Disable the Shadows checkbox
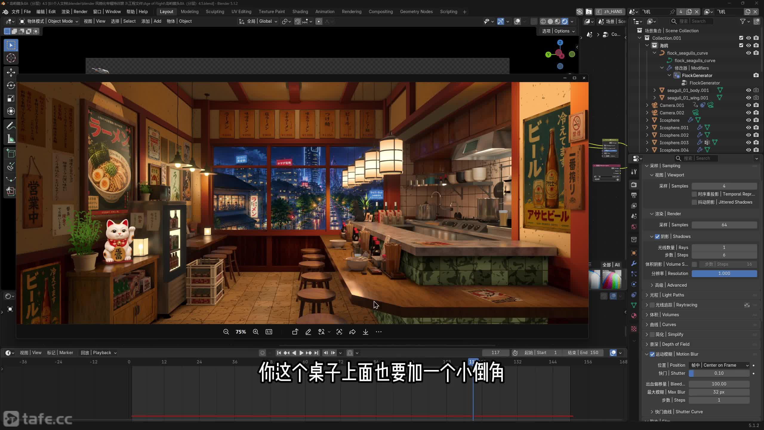Viewport: 764px width, 430px height. tap(657, 236)
